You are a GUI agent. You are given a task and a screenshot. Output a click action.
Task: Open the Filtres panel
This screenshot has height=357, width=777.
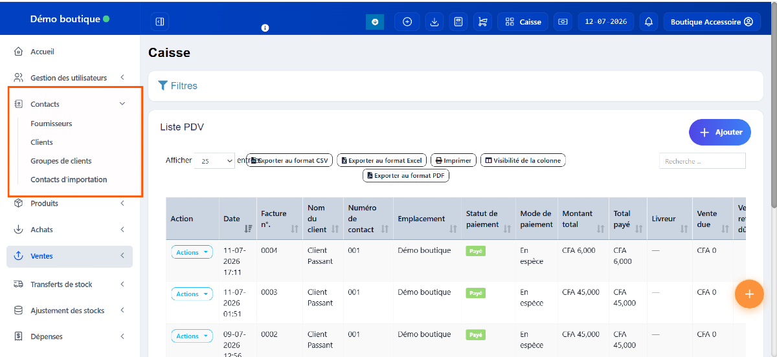click(x=178, y=85)
